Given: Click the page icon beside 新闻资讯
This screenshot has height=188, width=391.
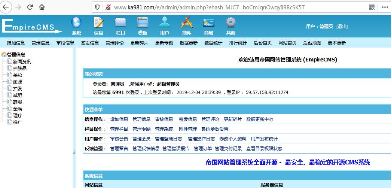Looking at the screenshot, I should [10, 61].
